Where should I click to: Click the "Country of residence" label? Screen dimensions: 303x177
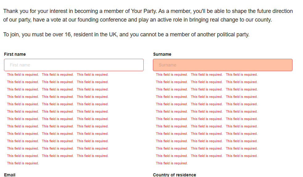click(174, 175)
